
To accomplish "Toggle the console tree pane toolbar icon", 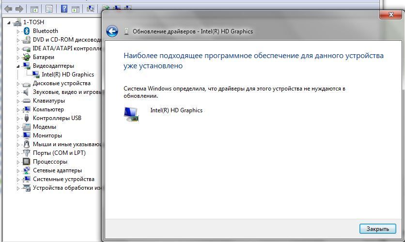I will click(34, 9).
